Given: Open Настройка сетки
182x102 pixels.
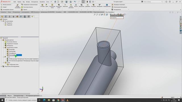Looking at the screenshot, I should 59,6.
